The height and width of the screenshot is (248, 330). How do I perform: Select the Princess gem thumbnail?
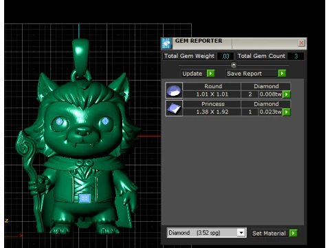click(174, 108)
